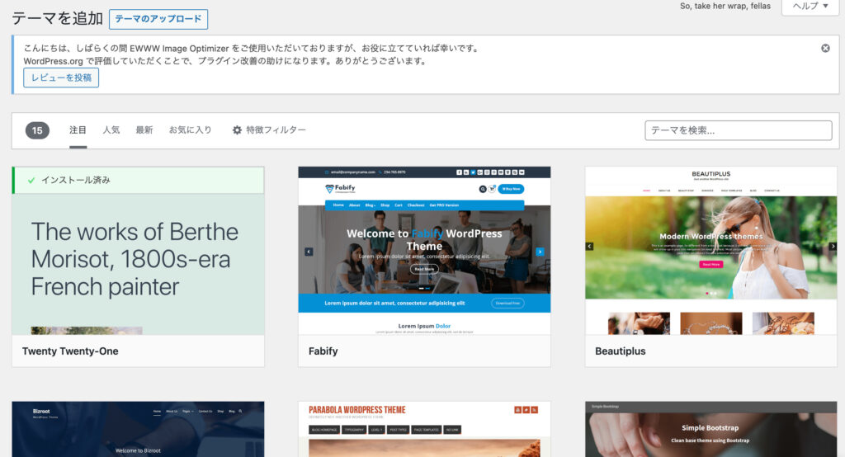Screen dimensions: 845x457
Task: Dismiss the EWWW Image Optimizer notice
Action: click(825, 48)
